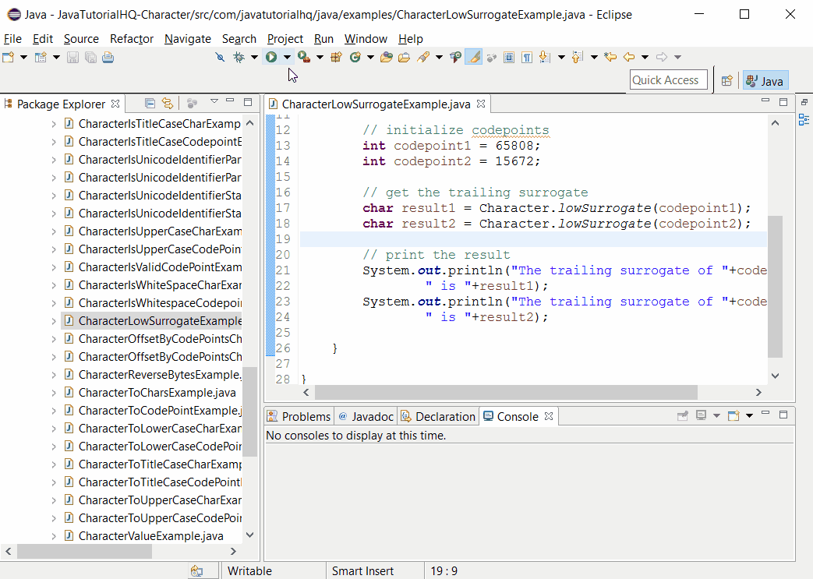Open the New file wizard dropdown arrow
The image size is (813, 579).
coord(23,57)
